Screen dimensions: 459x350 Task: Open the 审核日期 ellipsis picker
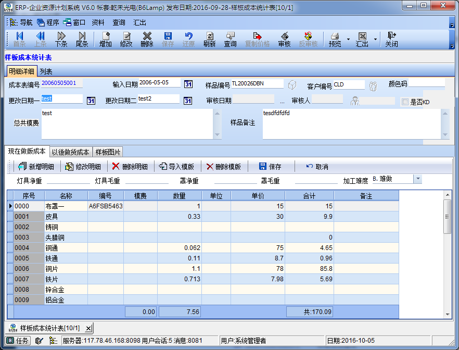coord(282,102)
